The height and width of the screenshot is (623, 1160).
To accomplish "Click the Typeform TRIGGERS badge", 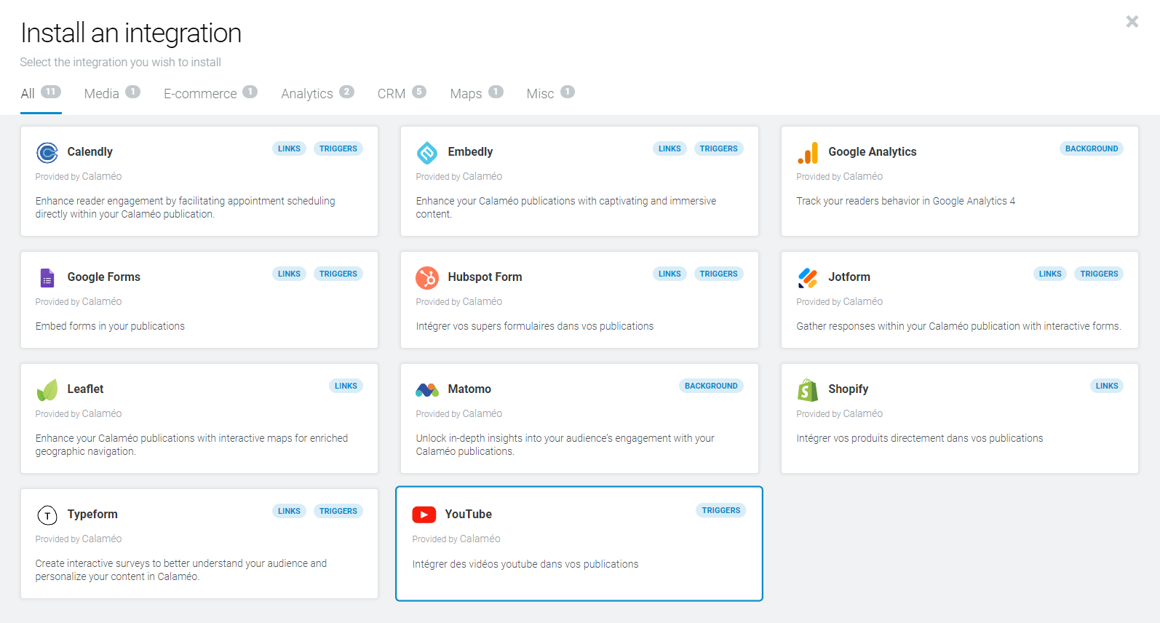I will [338, 511].
